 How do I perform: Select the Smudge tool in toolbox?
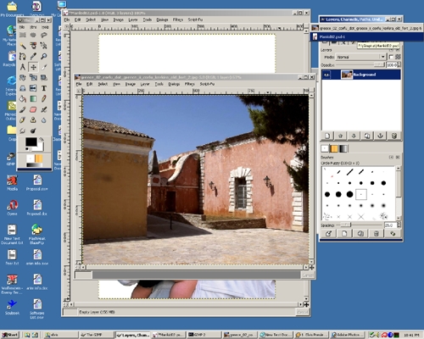tap(23, 131)
